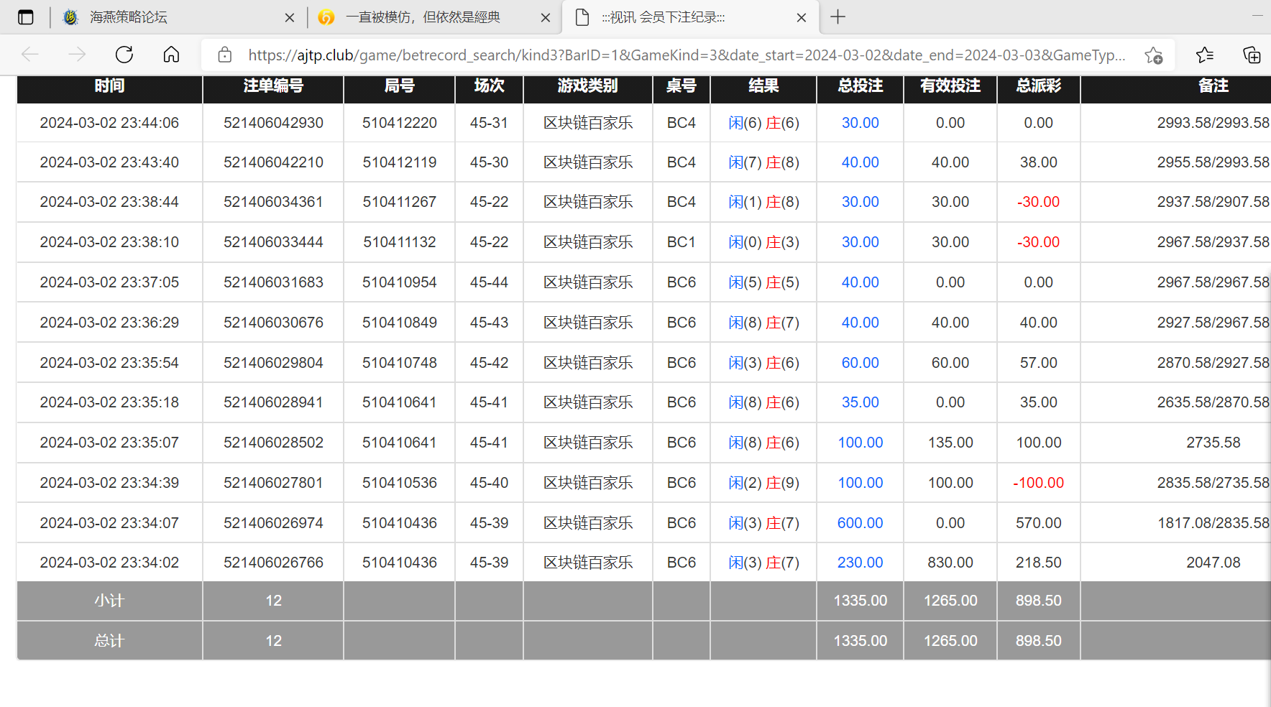Open result 闲(6) 庄(6) link
1271x707 pixels.
763,123
